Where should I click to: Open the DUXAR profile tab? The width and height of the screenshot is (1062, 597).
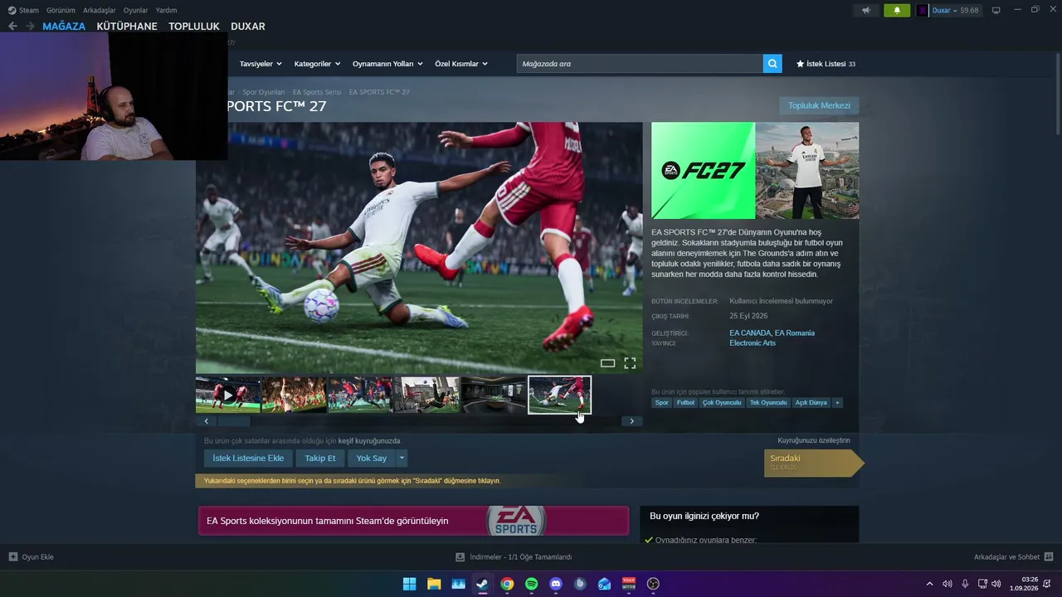[x=248, y=27]
